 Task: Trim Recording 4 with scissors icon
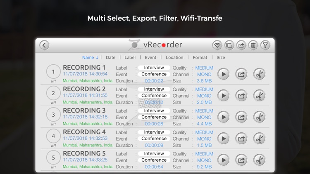259,139
